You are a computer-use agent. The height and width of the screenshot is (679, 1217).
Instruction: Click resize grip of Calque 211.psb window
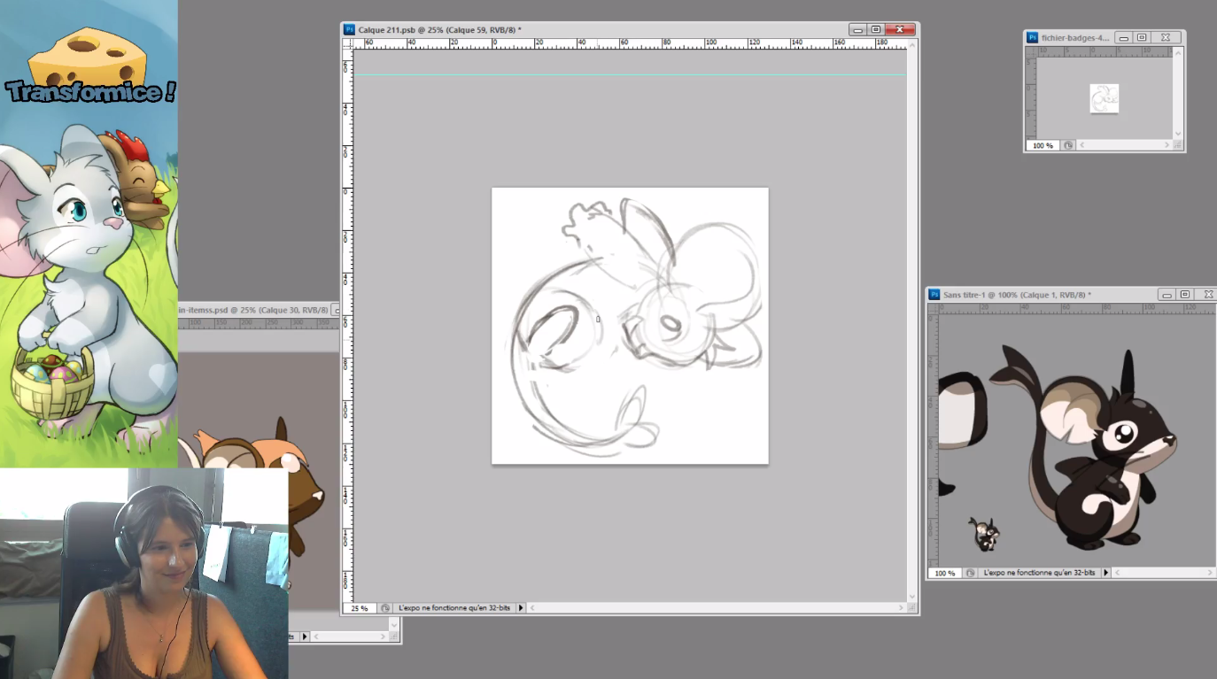pyautogui.click(x=912, y=608)
